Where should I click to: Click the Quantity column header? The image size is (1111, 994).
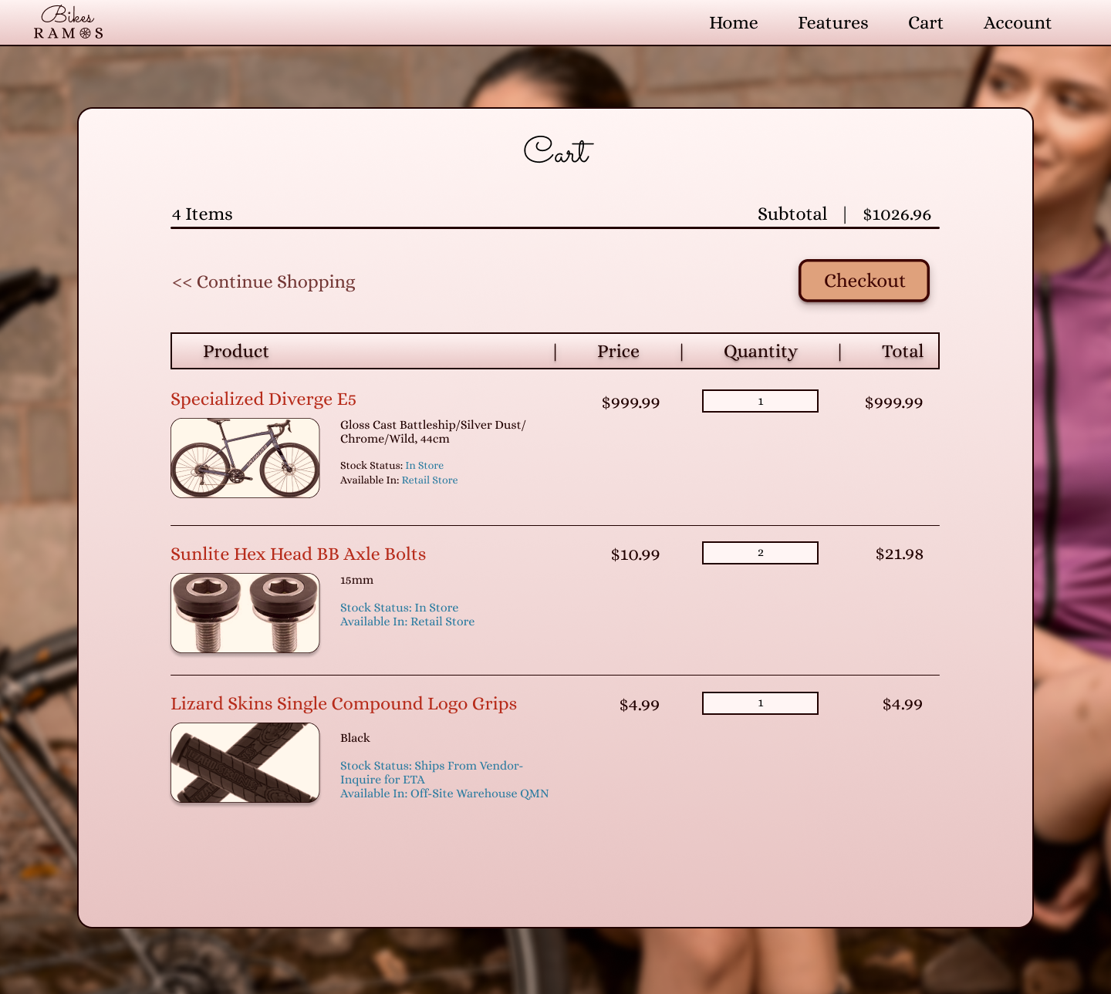point(760,352)
